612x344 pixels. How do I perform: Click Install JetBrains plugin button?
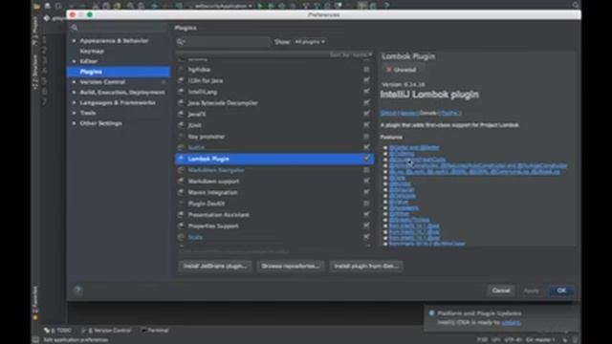pos(214,266)
